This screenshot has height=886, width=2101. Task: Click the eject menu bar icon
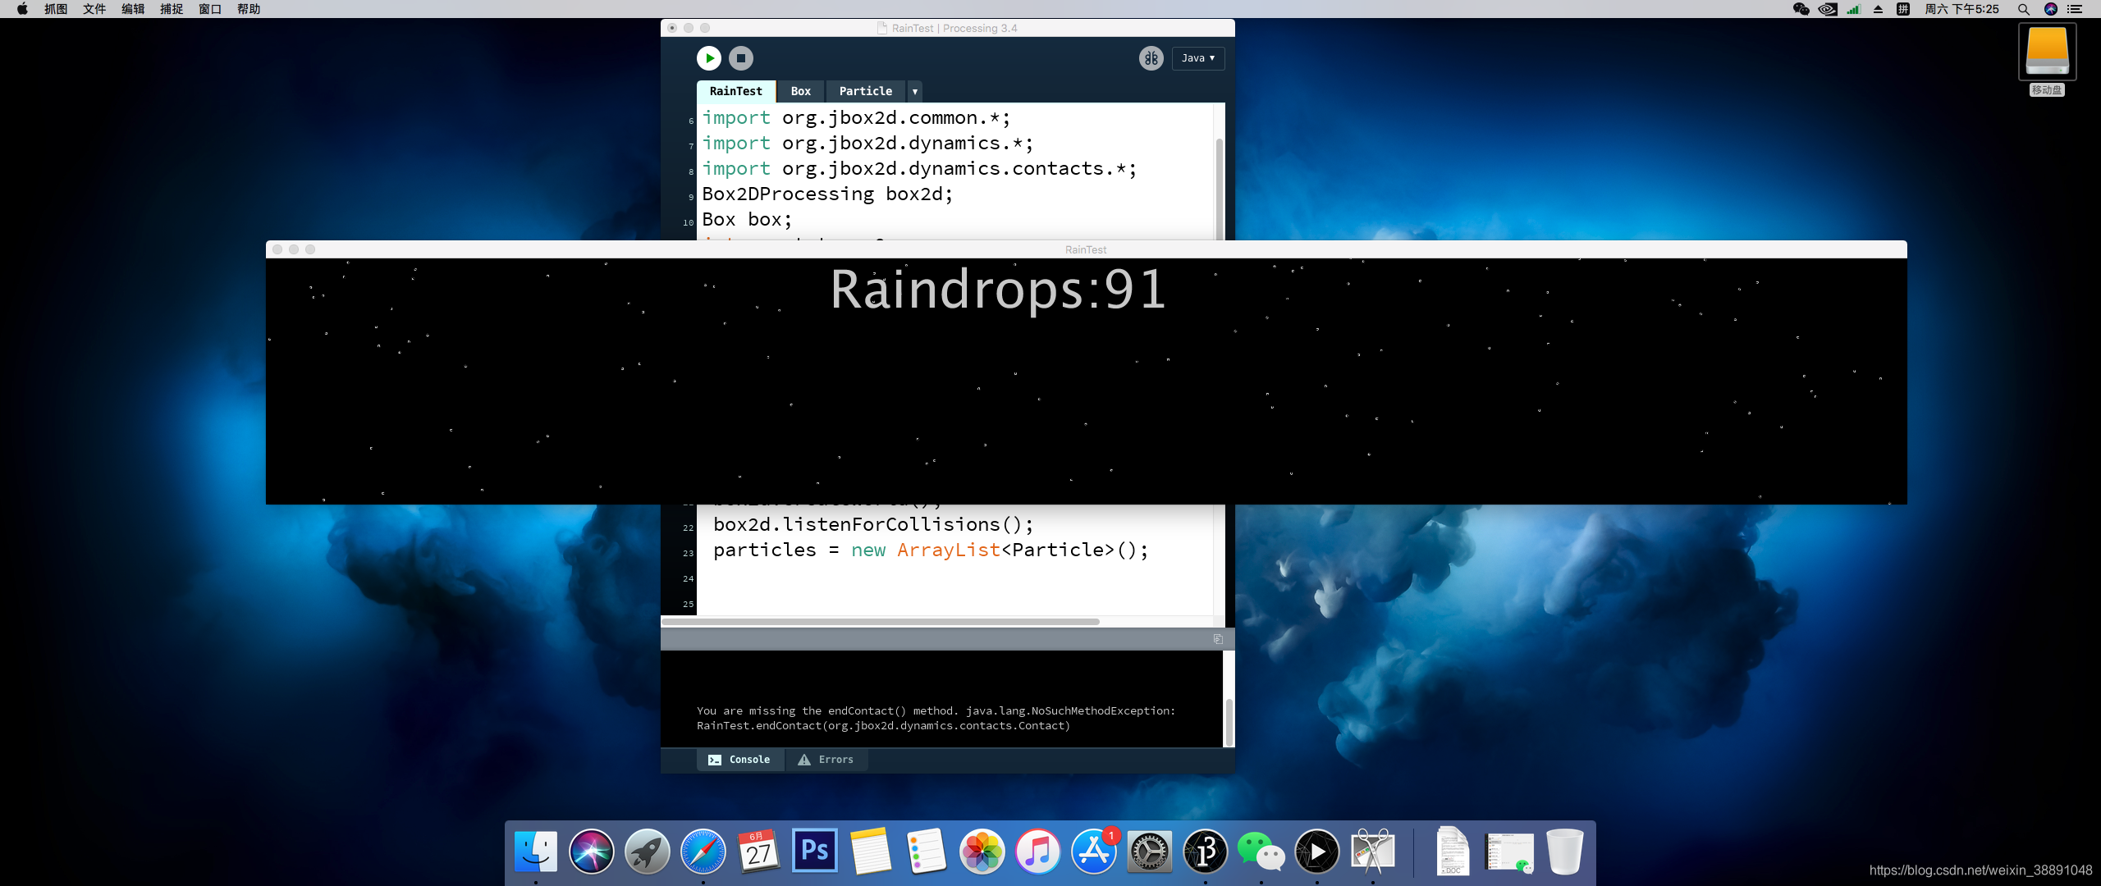(1878, 9)
